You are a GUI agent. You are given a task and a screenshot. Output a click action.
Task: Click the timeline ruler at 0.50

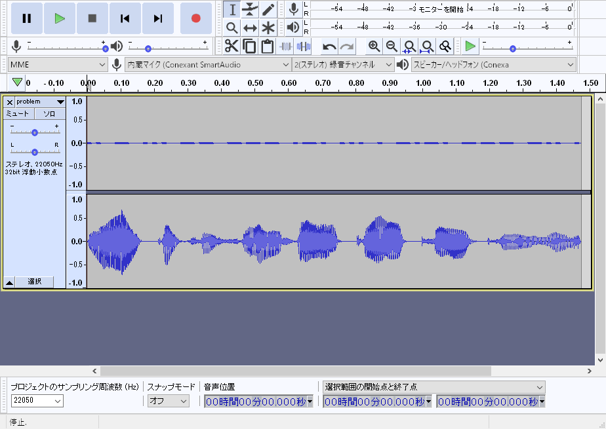[x=255, y=83]
